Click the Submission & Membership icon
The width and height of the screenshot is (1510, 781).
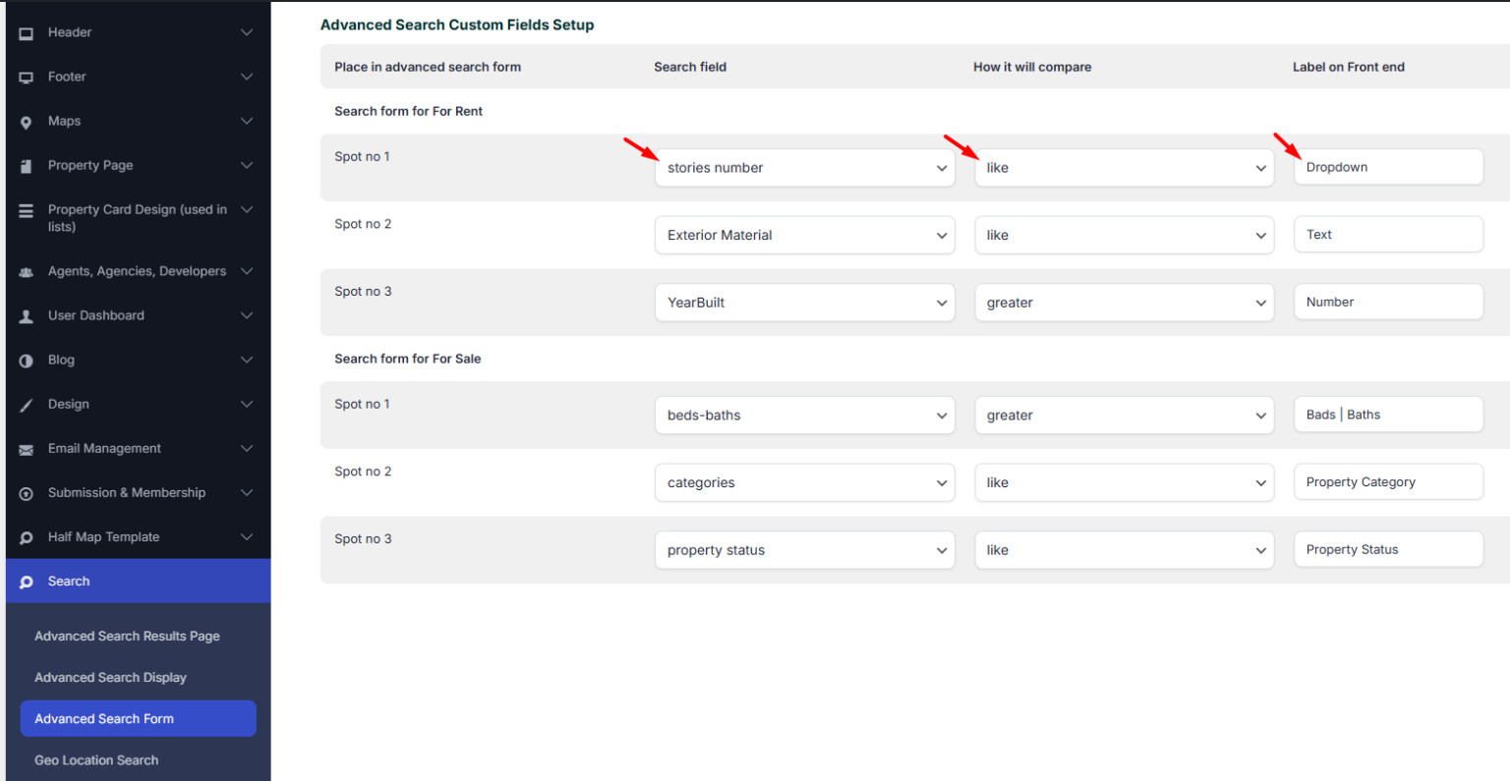tap(27, 493)
